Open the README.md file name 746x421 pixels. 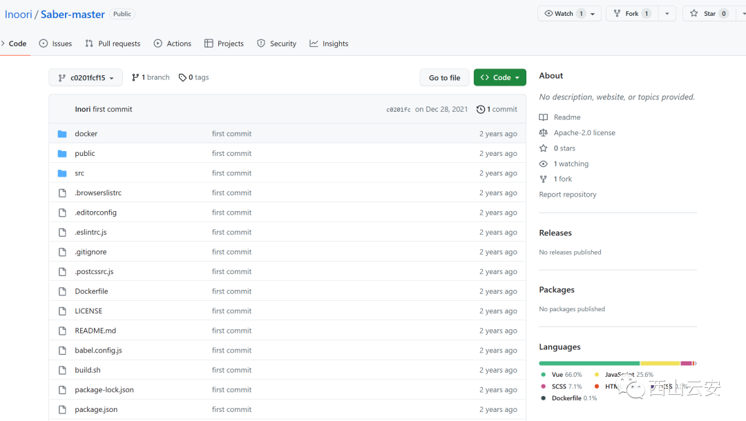95,331
